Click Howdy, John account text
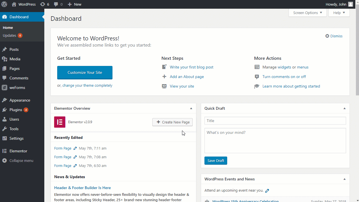Viewport: 359px width, 202px height. [336, 4]
